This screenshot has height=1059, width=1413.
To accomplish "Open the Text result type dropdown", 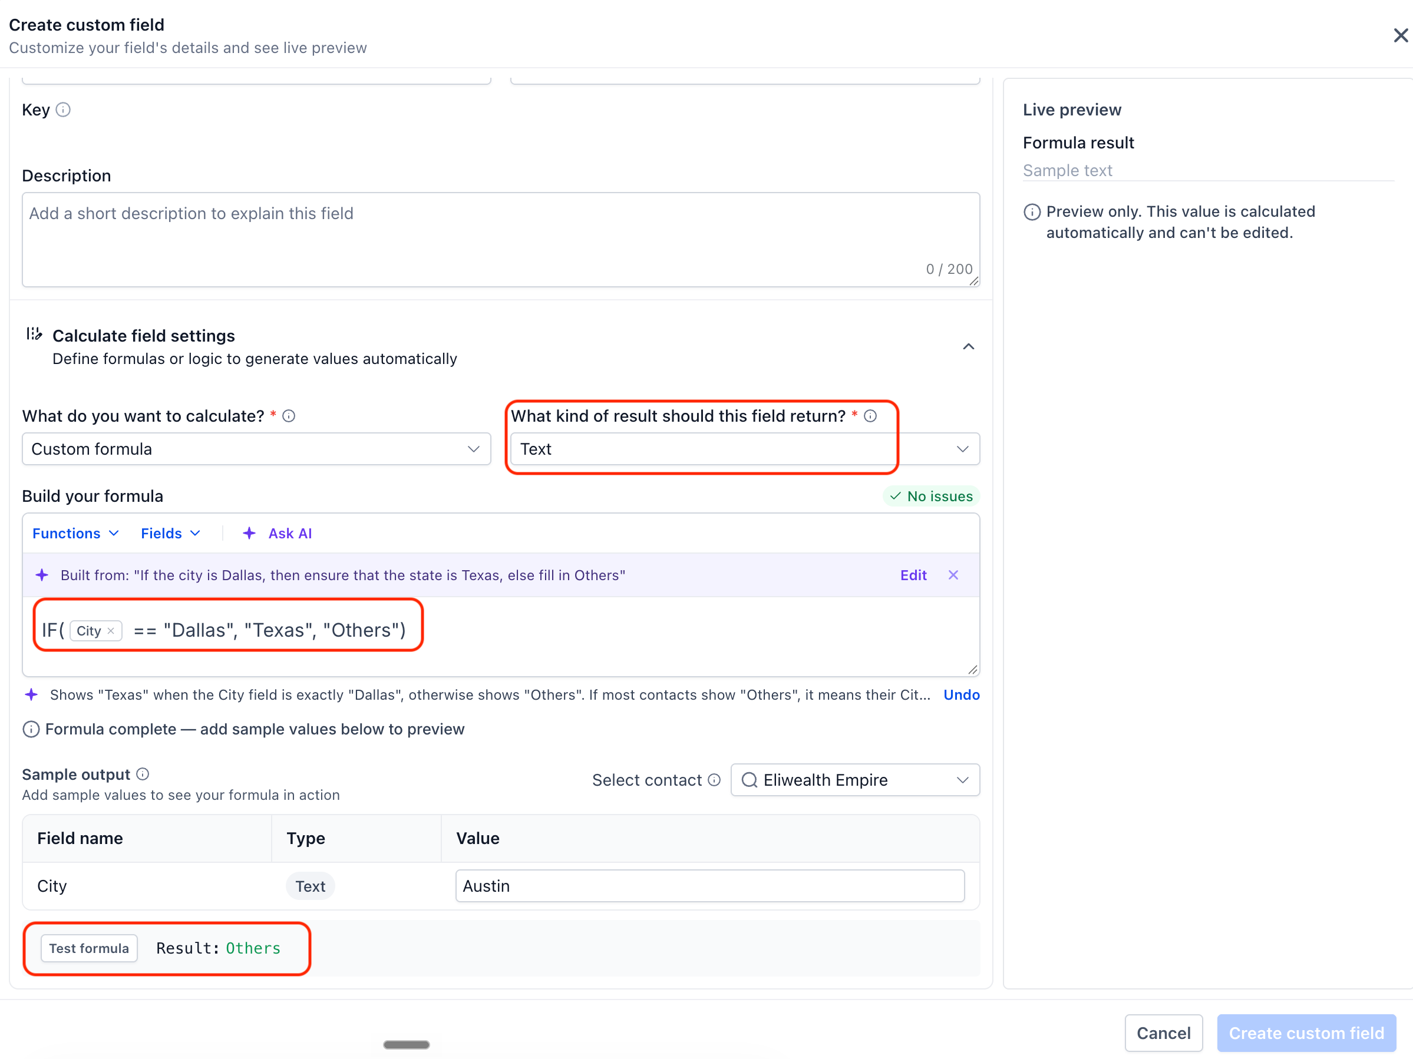I will (x=745, y=449).
